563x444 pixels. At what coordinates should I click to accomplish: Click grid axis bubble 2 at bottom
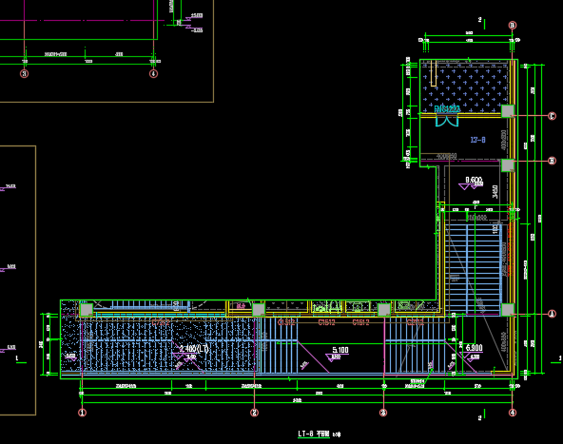pyautogui.click(x=254, y=413)
